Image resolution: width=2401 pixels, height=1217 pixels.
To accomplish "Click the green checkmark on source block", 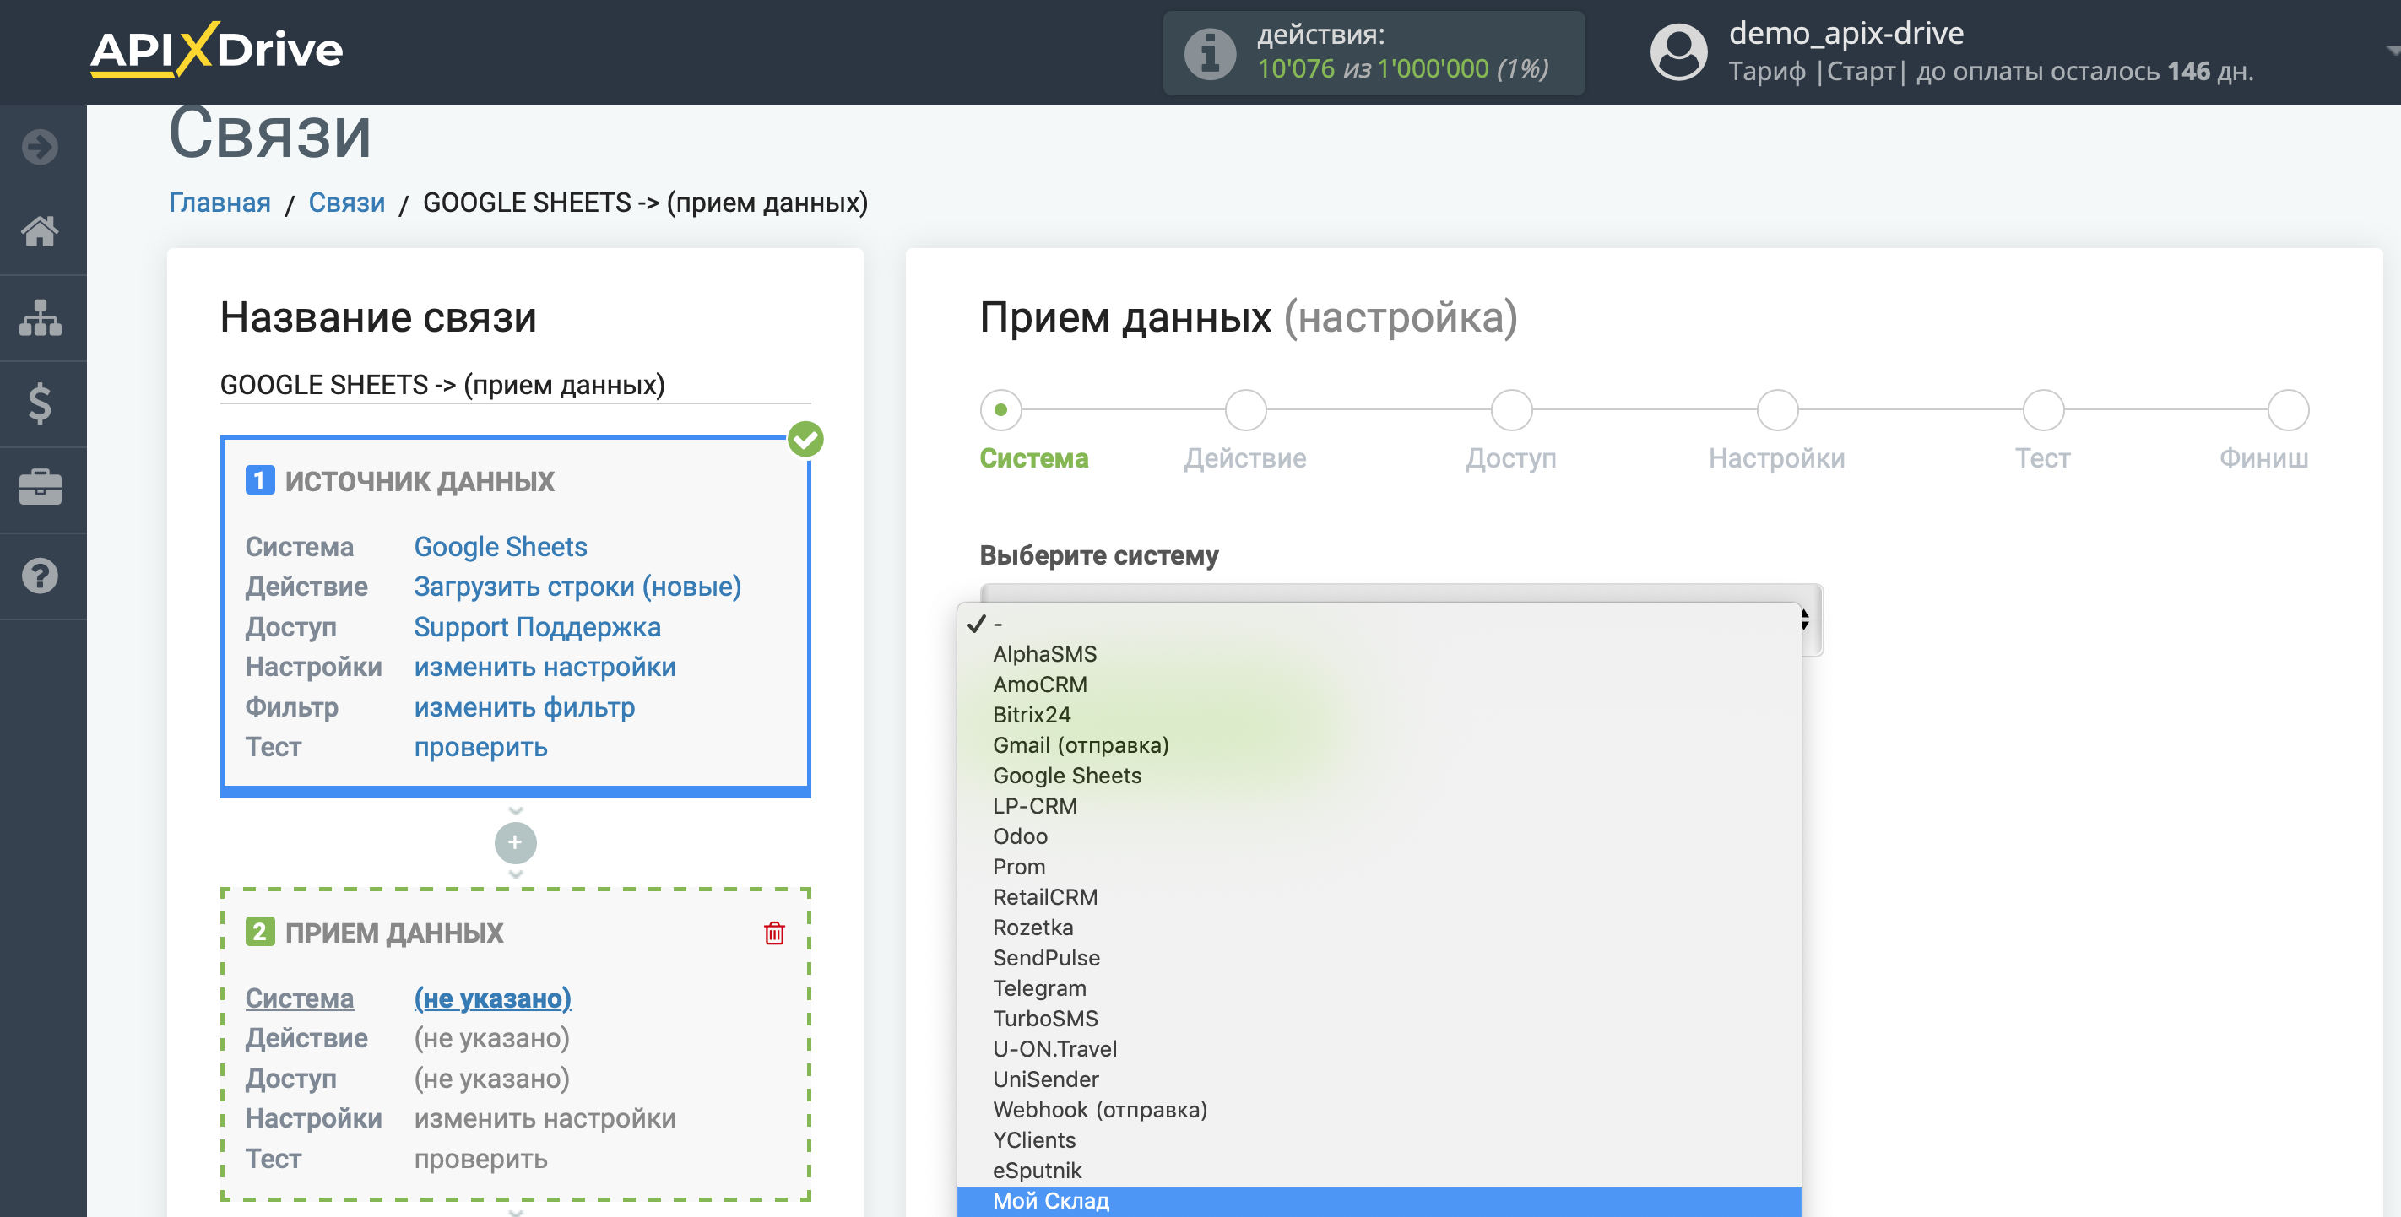I will pos(805,439).
